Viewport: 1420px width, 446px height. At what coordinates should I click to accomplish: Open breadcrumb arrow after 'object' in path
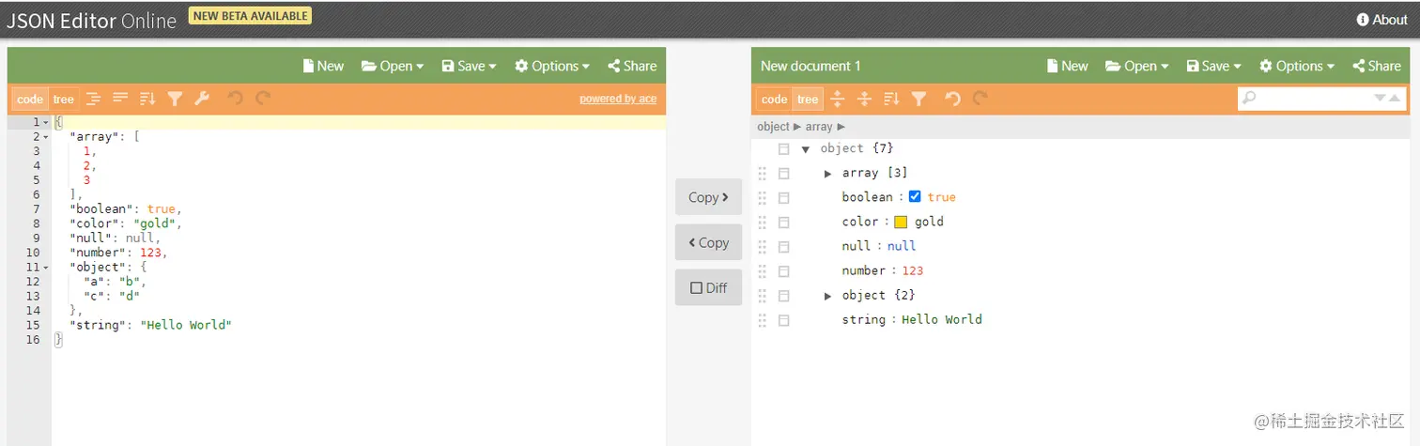tap(797, 127)
